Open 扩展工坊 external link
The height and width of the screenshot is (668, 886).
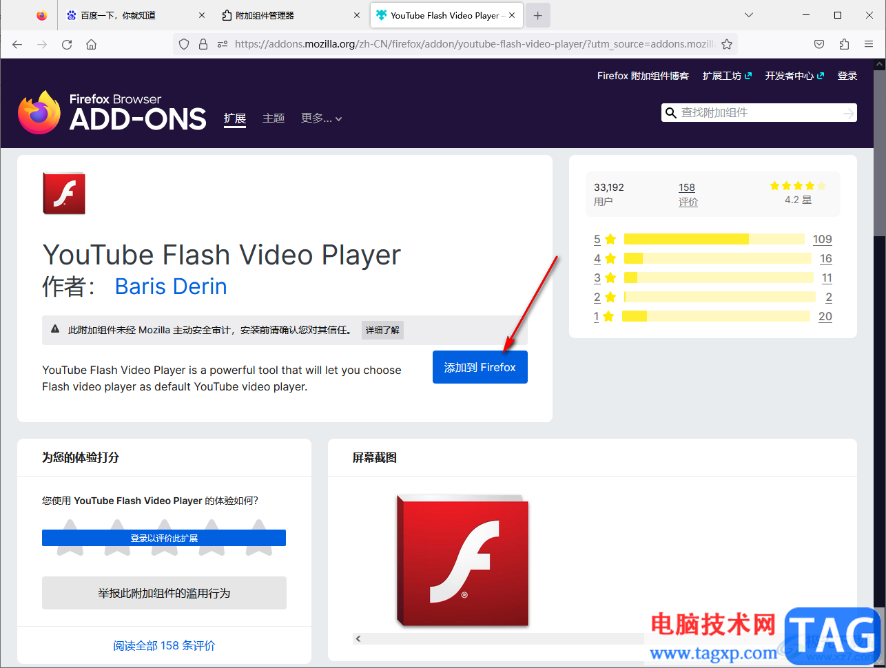click(727, 76)
